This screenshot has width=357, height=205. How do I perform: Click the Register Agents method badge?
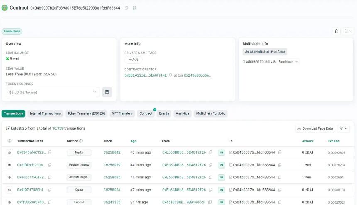tap(79, 165)
